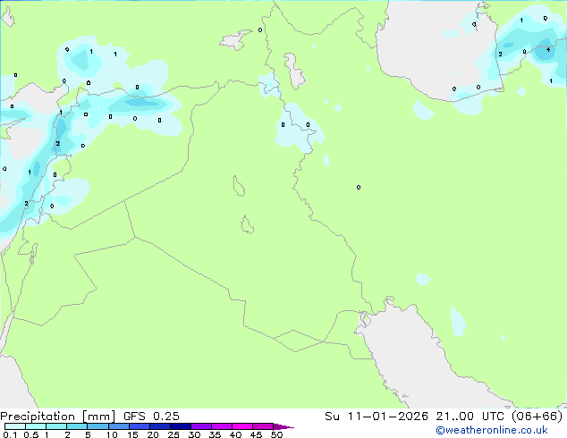567x438 pixels.
Task: Click the legend label '50'
Action: tap(276, 434)
